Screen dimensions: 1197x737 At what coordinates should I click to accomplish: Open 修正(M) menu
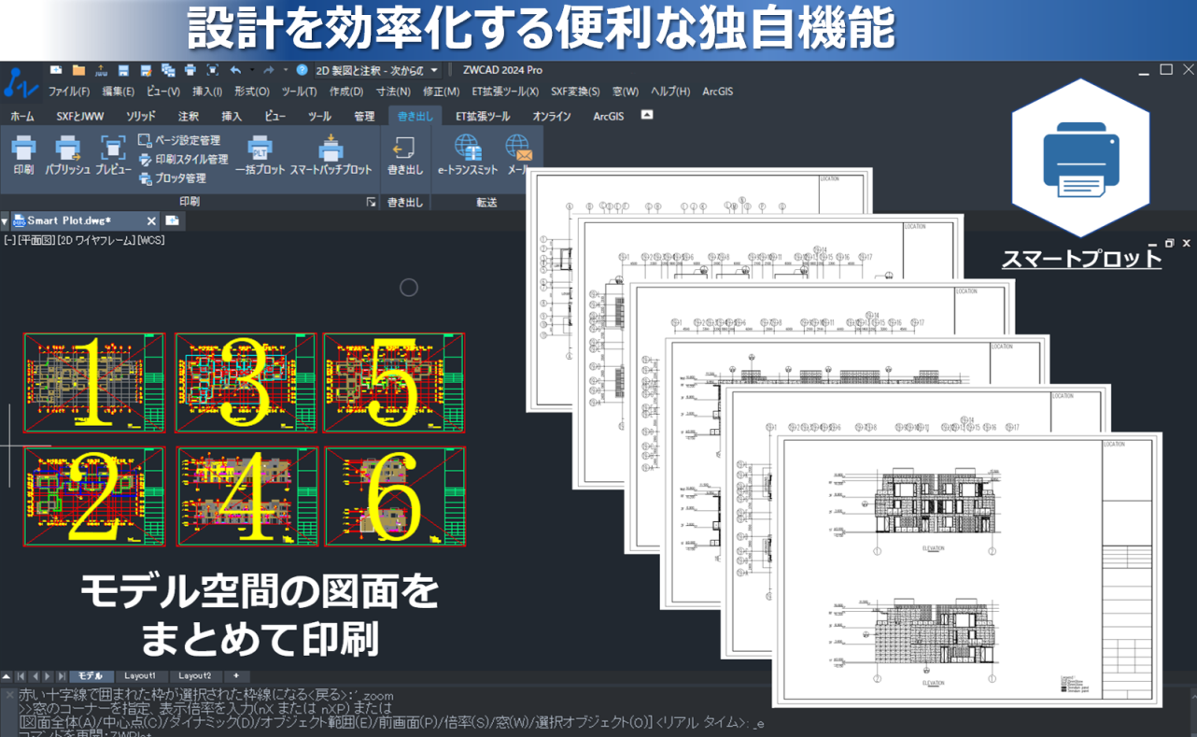coord(441,92)
